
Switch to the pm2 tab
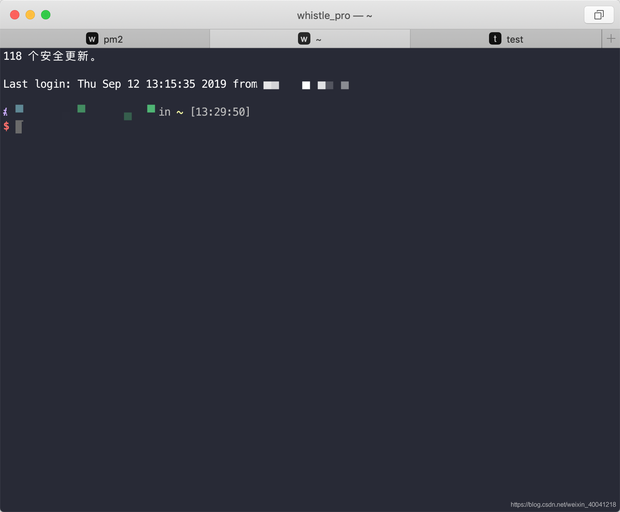coord(105,39)
